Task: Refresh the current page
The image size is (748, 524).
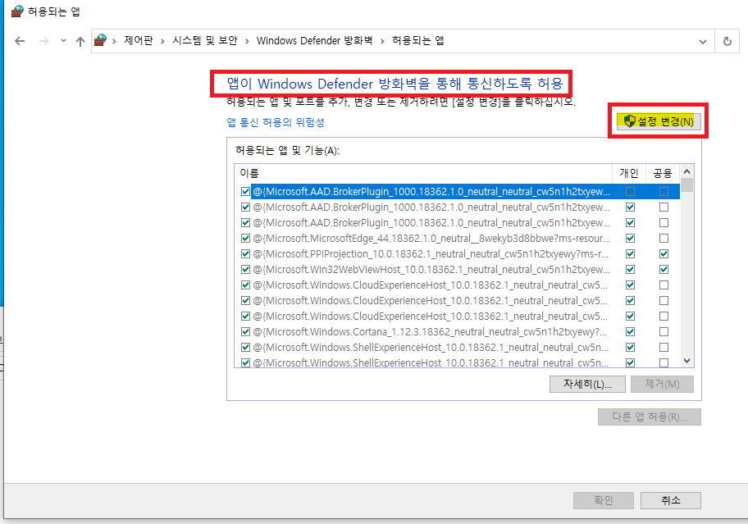Action: click(x=727, y=42)
